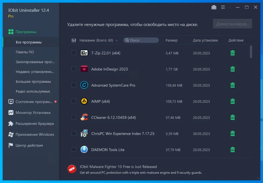The width and height of the screenshot is (263, 183).
Task: Click the 7-Zip app icon
Action: 84,53
